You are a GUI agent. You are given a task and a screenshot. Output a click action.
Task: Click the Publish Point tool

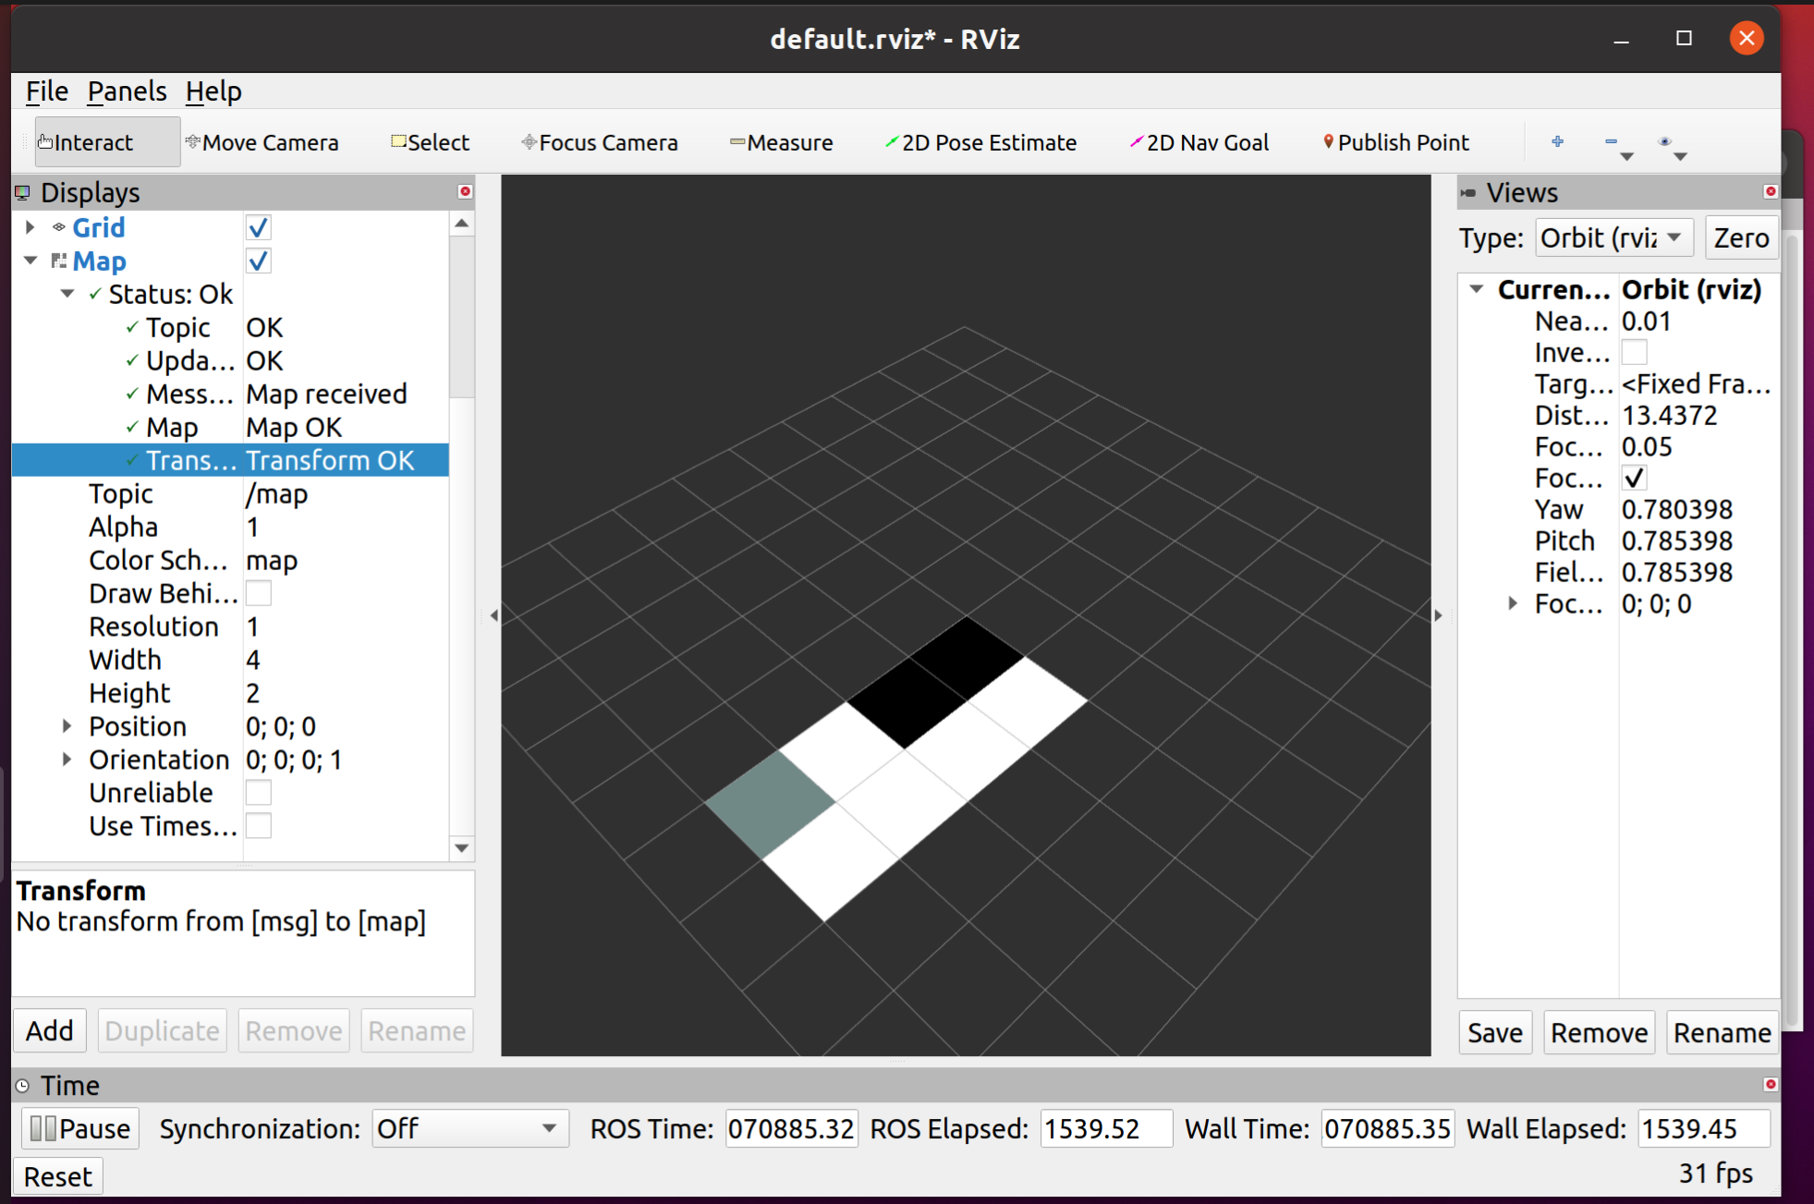(x=1395, y=142)
